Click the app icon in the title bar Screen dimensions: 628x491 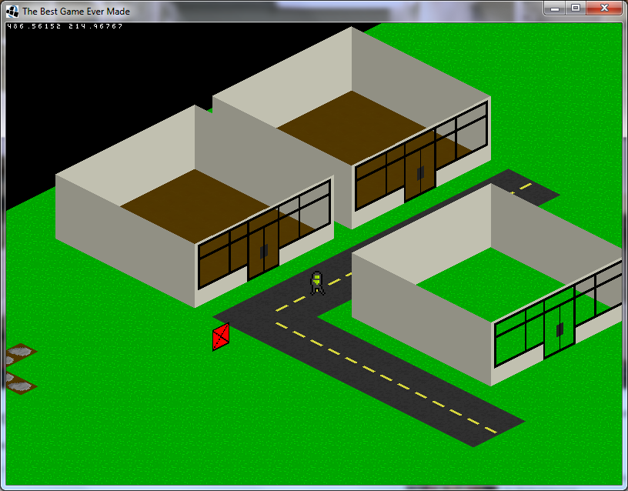12,12
